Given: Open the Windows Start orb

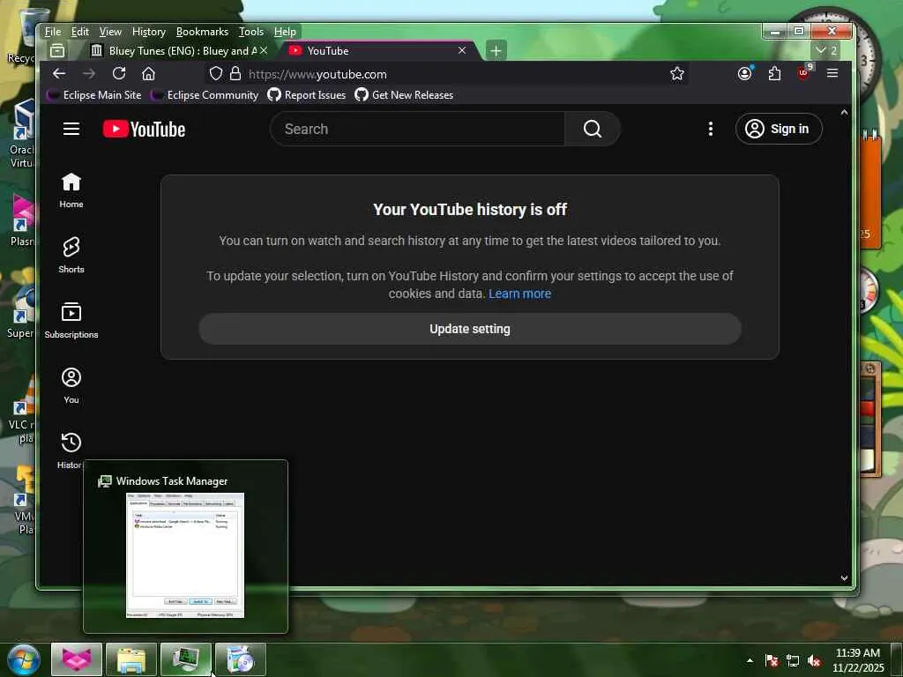Looking at the screenshot, I should click(24, 659).
